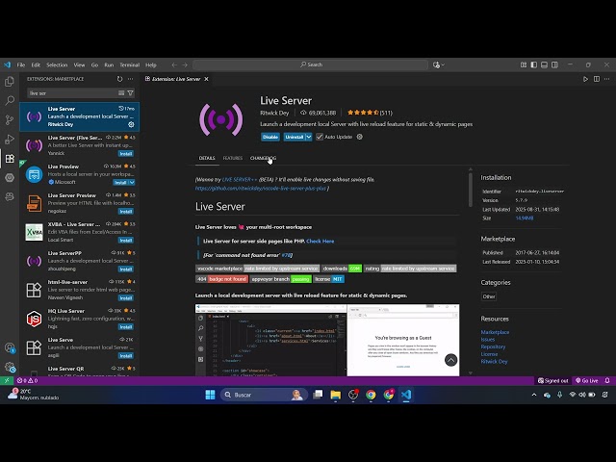Toggle the bottom panel layout icon
Viewport: 616px width, 462px height.
[x=544, y=64]
